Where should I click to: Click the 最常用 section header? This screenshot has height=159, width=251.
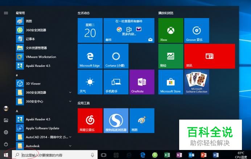coord(20,13)
